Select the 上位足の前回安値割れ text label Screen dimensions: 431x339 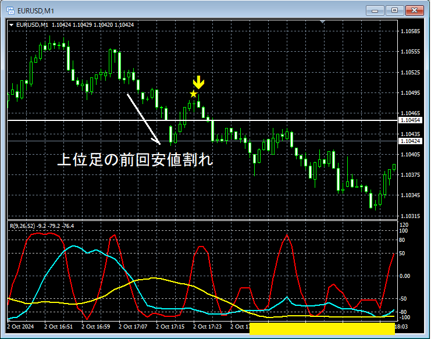click(x=135, y=159)
